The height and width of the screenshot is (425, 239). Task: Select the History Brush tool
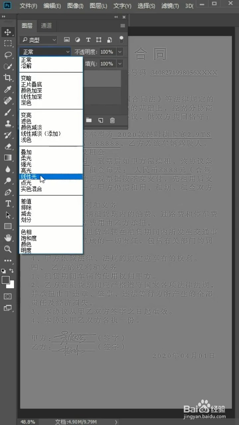8,135
